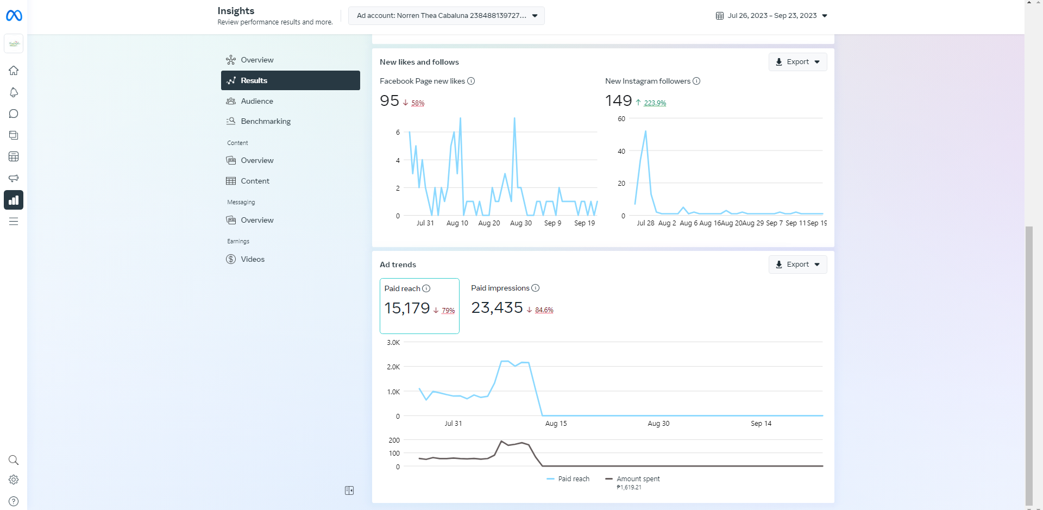Collapse the side navigation panel

click(349, 490)
